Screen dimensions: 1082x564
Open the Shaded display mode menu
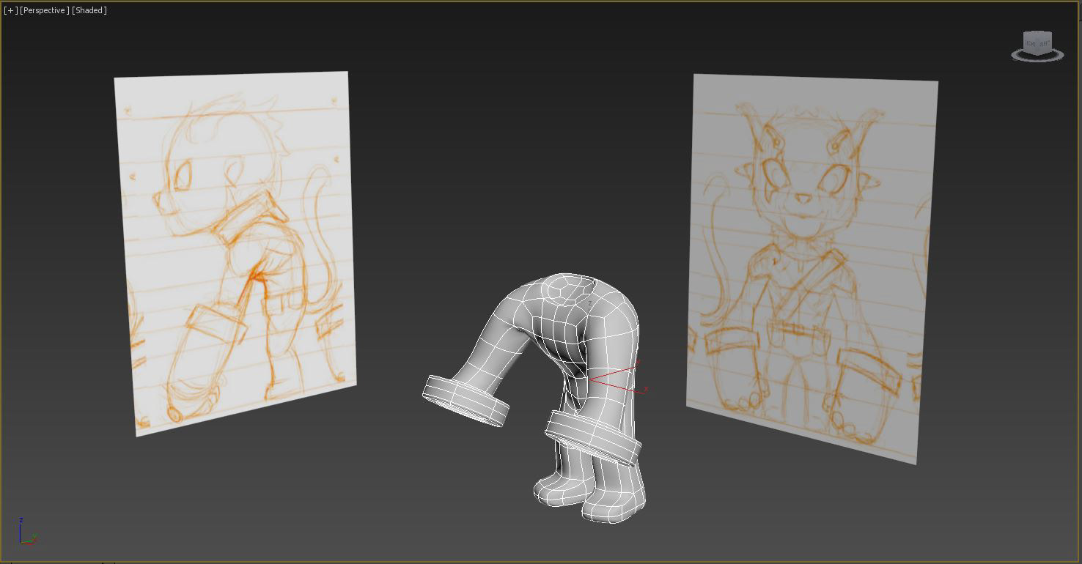[x=89, y=10]
